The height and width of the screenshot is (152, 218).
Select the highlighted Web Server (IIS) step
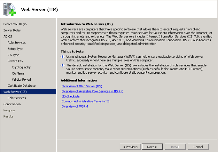click(28, 92)
